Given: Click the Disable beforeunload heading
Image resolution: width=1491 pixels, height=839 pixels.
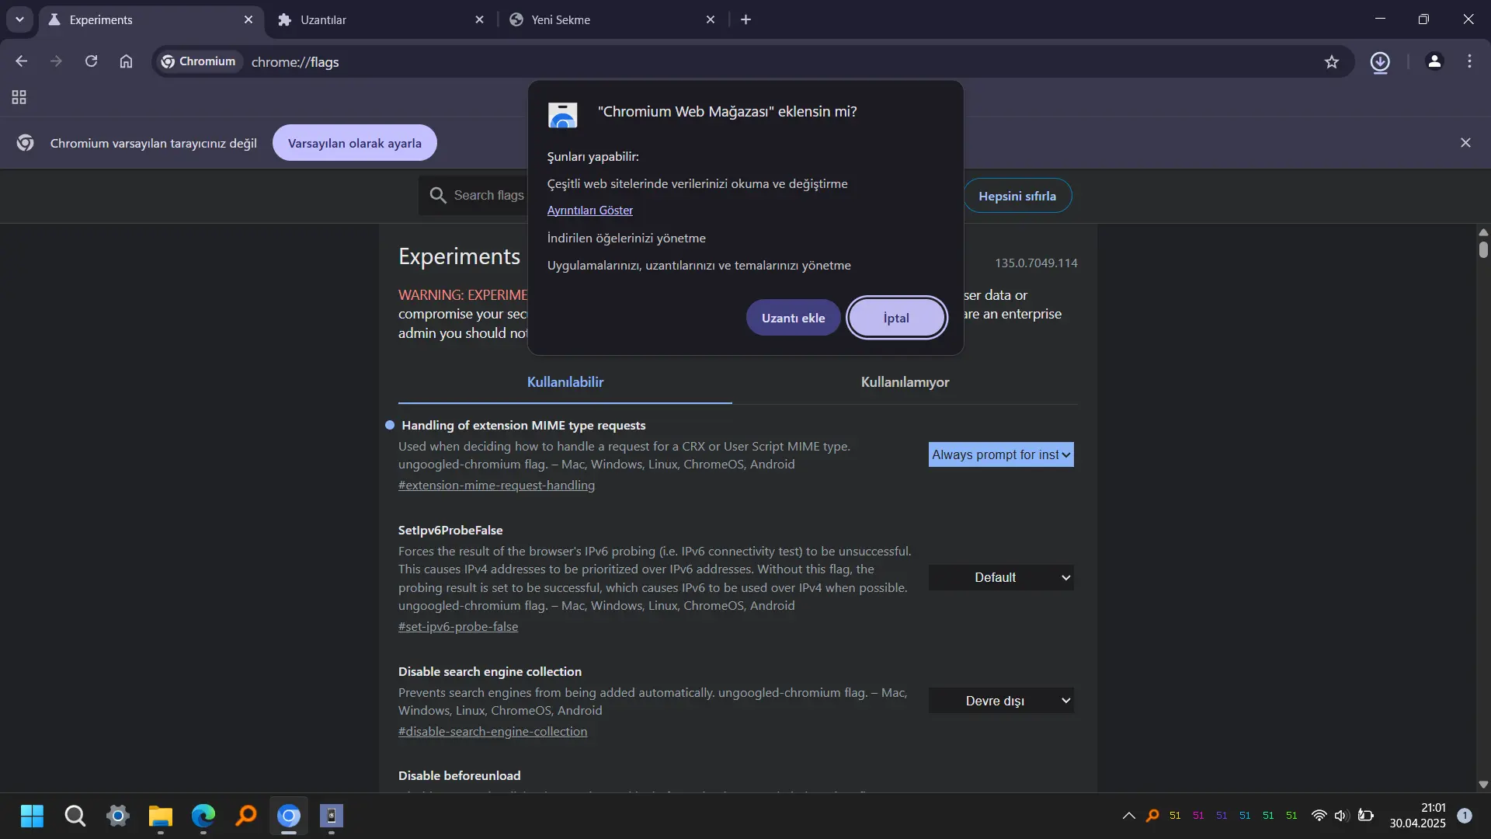Looking at the screenshot, I should pyautogui.click(x=460, y=776).
